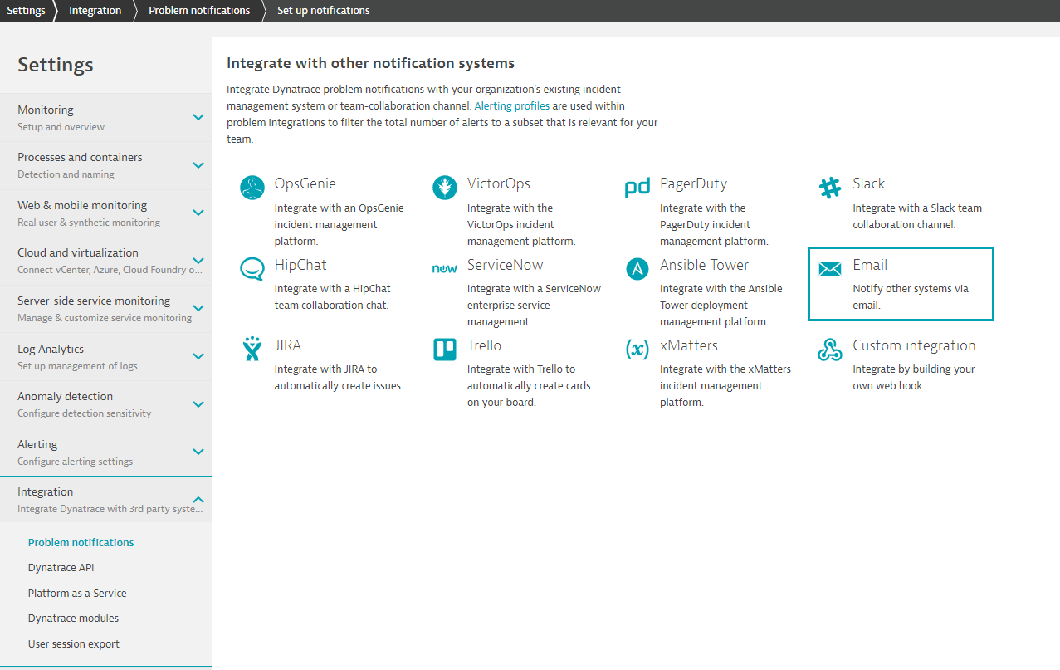Click 'Processes and containers' section label

[80, 157]
